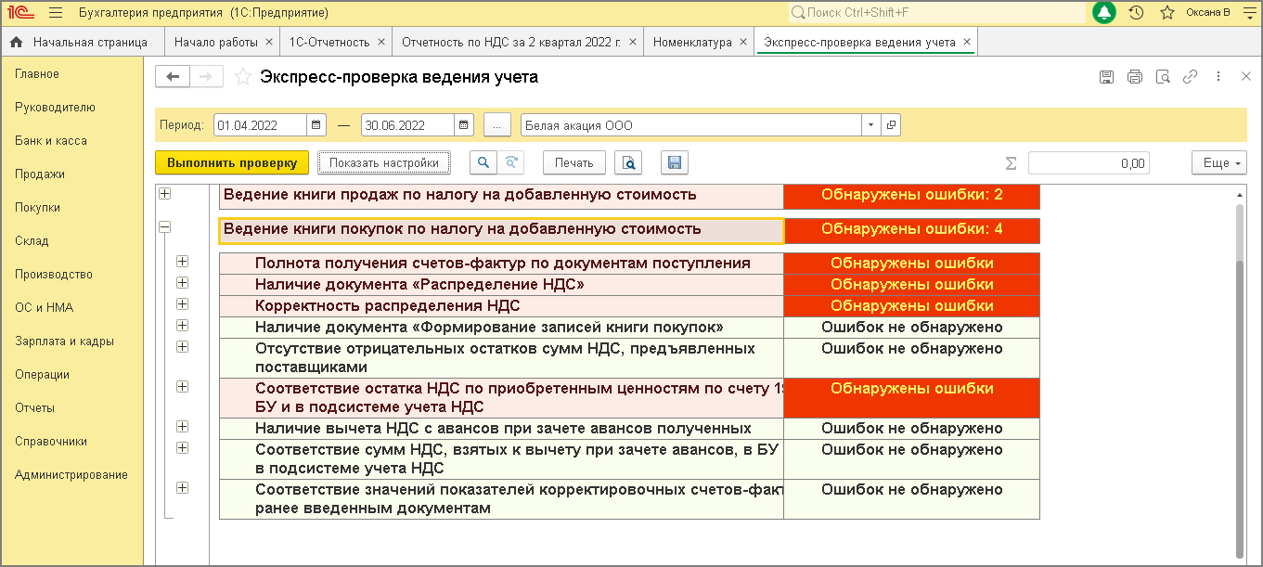Switch to the Номенклатура tab

coord(691,43)
